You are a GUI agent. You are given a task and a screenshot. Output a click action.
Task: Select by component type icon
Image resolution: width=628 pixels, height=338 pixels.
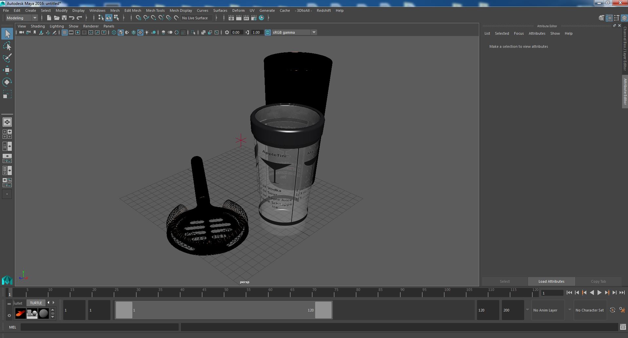116,18
